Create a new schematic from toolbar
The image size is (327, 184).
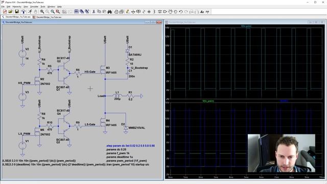click(x=5, y=12)
